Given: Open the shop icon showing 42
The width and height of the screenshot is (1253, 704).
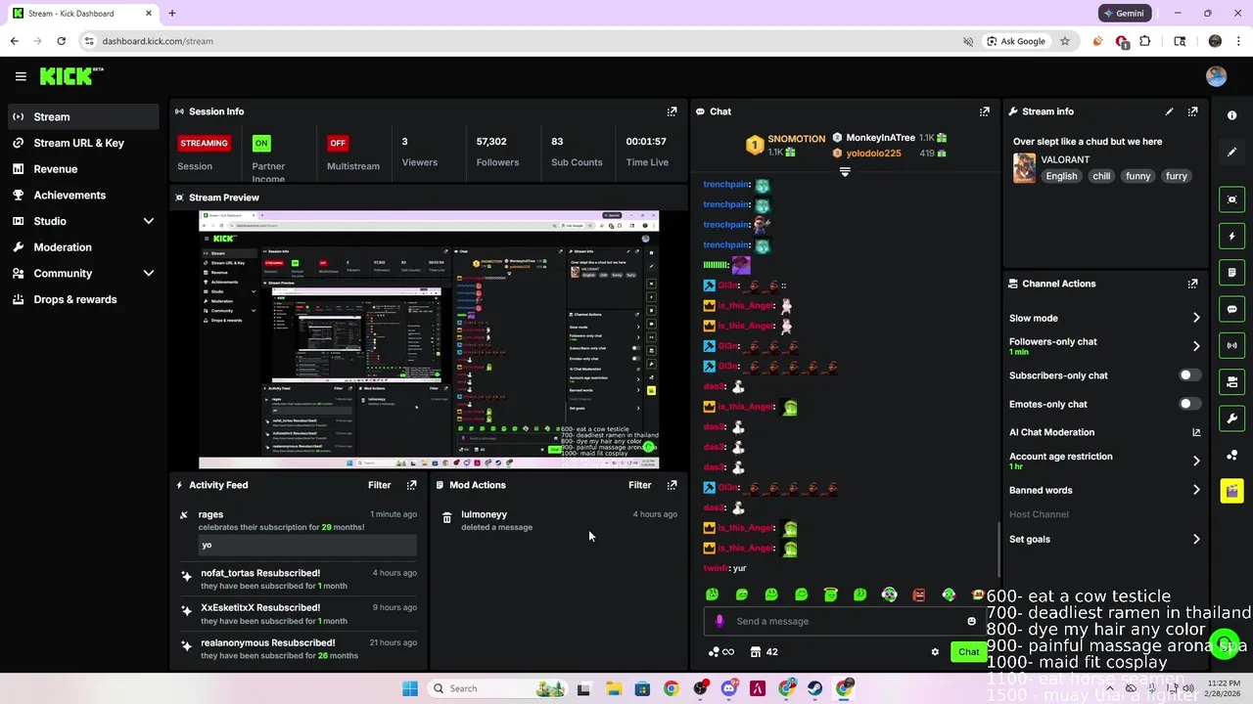Looking at the screenshot, I should pyautogui.click(x=764, y=652).
